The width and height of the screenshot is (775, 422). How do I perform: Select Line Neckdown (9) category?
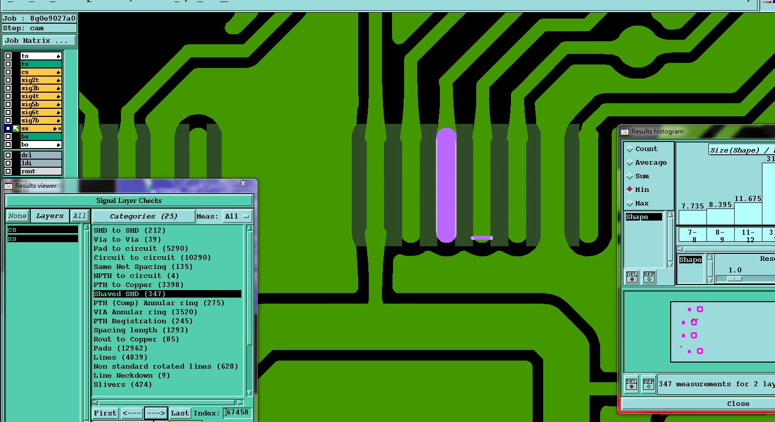[x=132, y=376]
